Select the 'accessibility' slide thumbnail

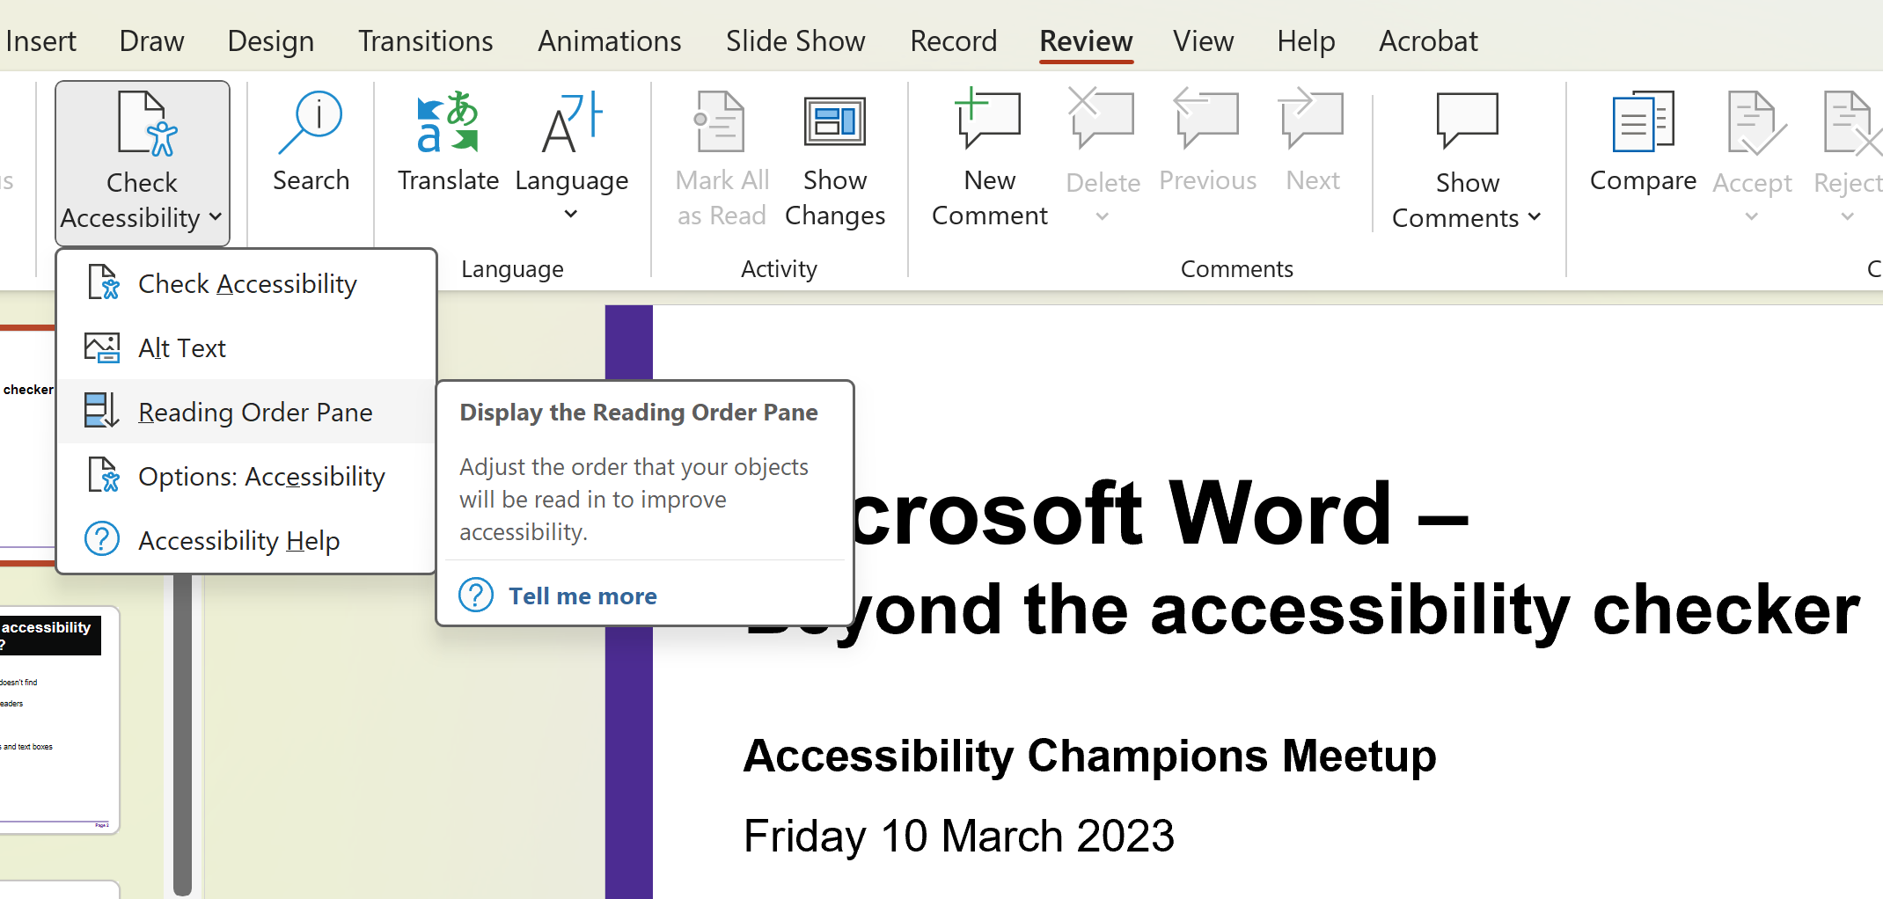click(58, 720)
